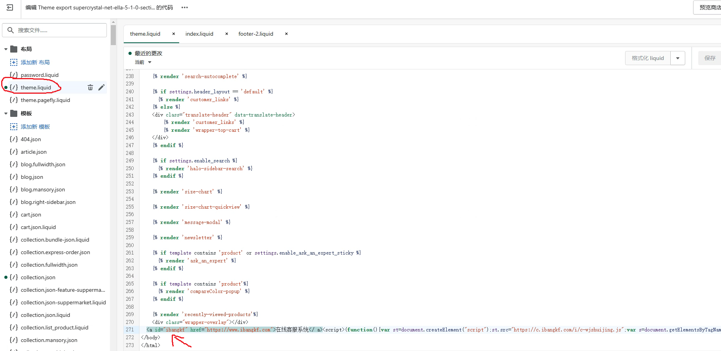Open blog.right-sidebar.json template
This screenshot has height=351, width=721.
pos(48,202)
